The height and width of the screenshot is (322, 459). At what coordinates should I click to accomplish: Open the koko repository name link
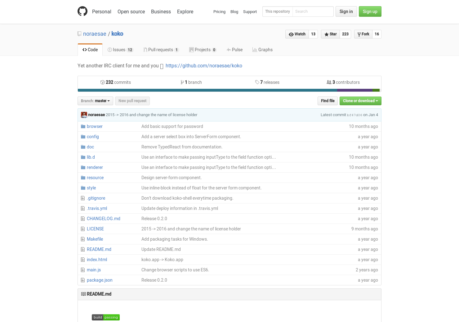pos(117,34)
